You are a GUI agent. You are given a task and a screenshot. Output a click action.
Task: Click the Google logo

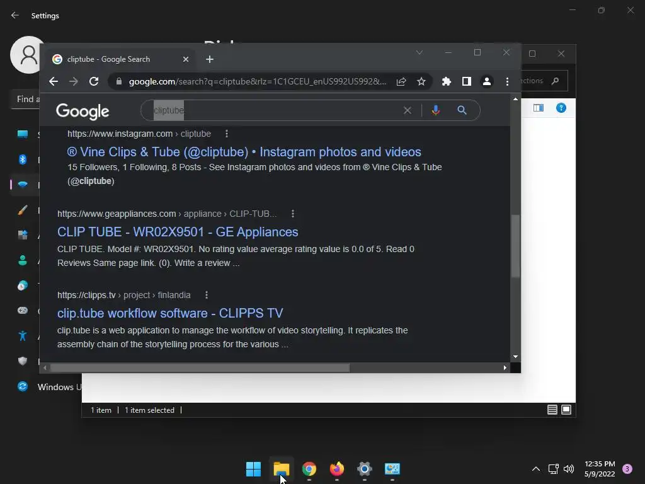[x=83, y=111]
